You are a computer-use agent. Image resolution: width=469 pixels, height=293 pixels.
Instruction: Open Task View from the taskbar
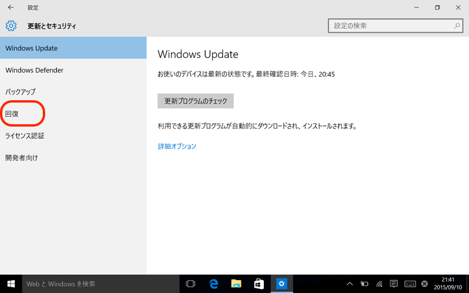(x=191, y=284)
